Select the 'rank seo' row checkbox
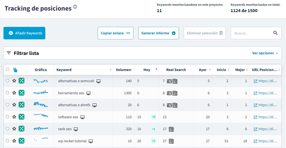Screen dimensions: 286x148 click(x=8, y=129)
